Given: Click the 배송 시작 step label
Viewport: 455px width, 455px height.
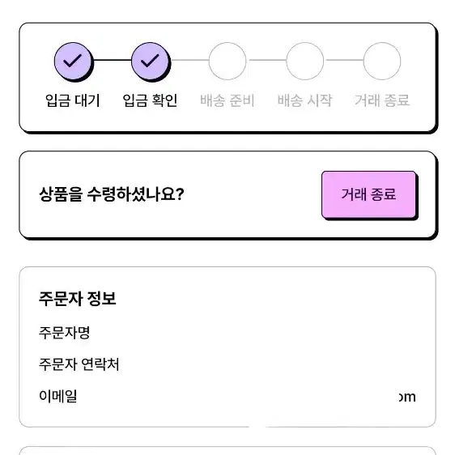Looking at the screenshot, I should point(304,100).
